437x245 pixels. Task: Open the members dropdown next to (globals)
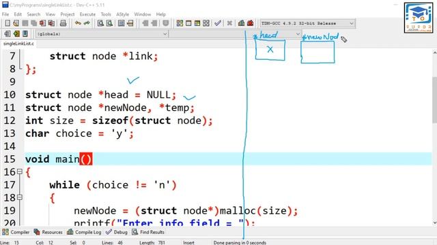(x=235, y=34)
